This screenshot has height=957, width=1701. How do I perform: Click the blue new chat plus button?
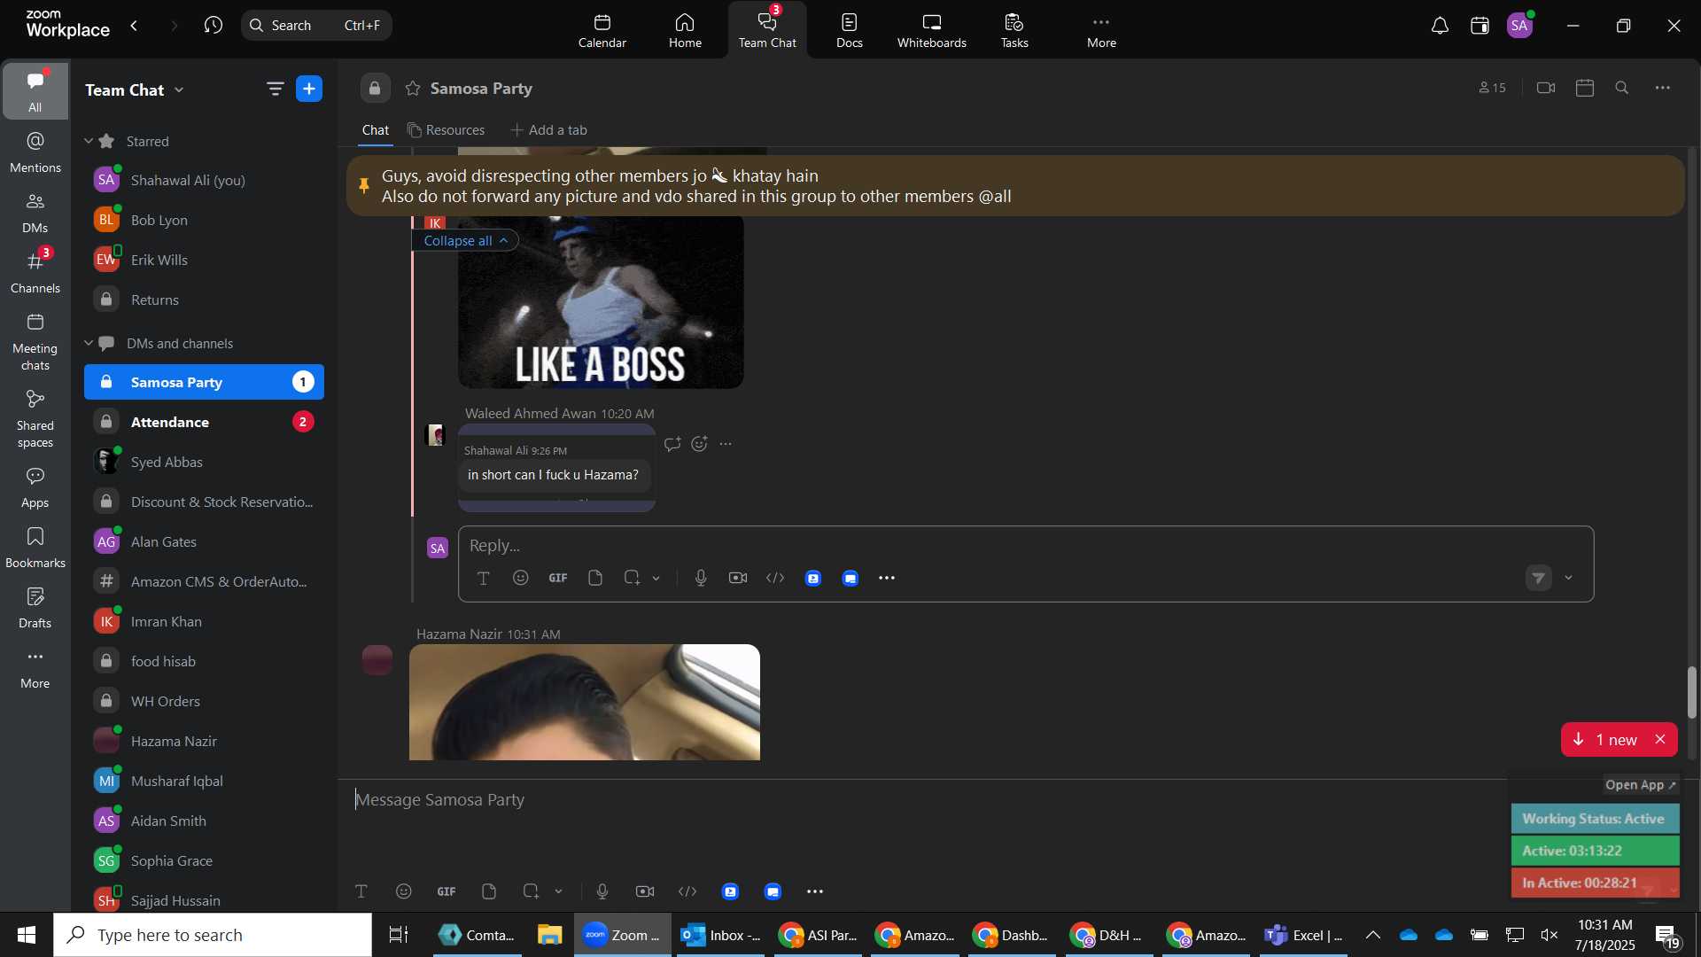[309, 89]
